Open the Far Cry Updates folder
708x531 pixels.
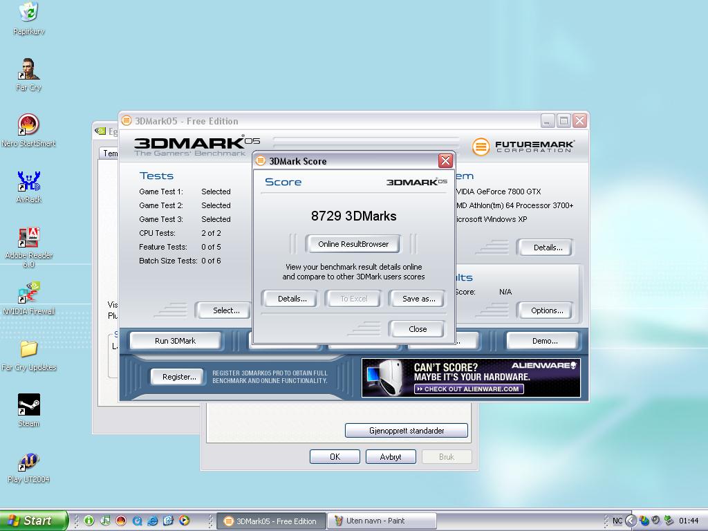(28, 355)
